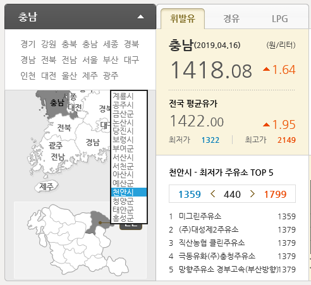The width and height of the screenshot is (311, 285).
Task: Switch to the 경유 tab
Action: [x=231, y=19]
